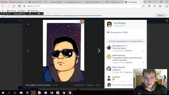Download the photo with the arrow icon
The width and height of the screenshot is (169, 95).
29,24
